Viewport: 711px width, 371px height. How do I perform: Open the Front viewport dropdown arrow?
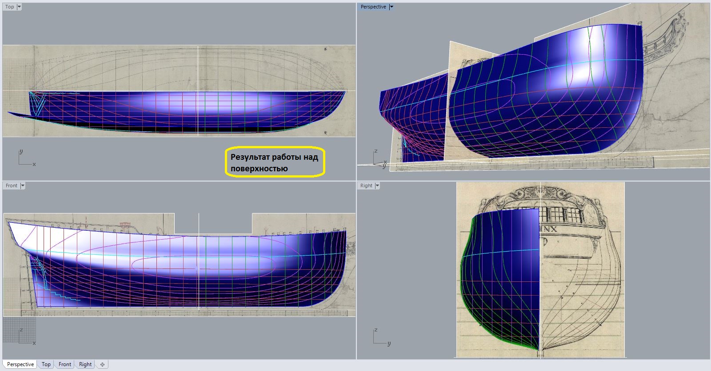[23, 186]
